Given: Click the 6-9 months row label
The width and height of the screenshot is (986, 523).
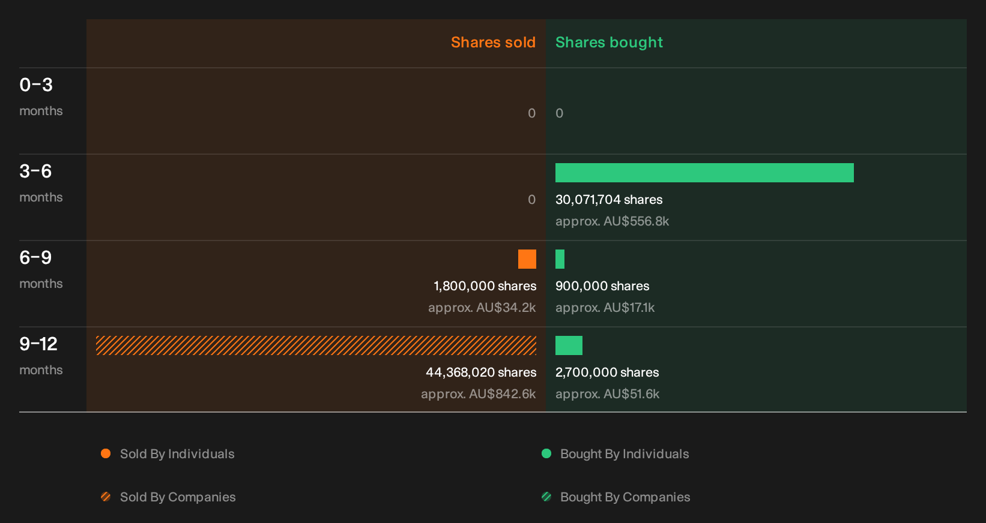Looking at the screenshot, I should pos(41,269).
